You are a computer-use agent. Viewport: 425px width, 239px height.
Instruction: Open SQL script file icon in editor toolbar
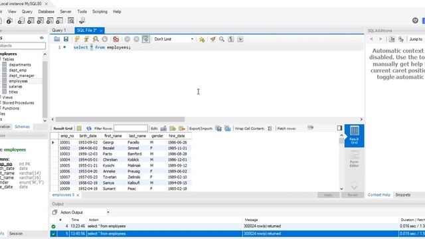point(57,39)
